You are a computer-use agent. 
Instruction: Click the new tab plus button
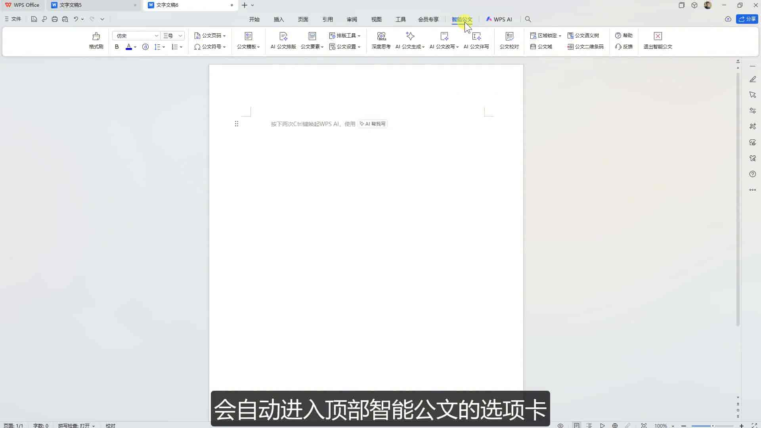(245, 5)
